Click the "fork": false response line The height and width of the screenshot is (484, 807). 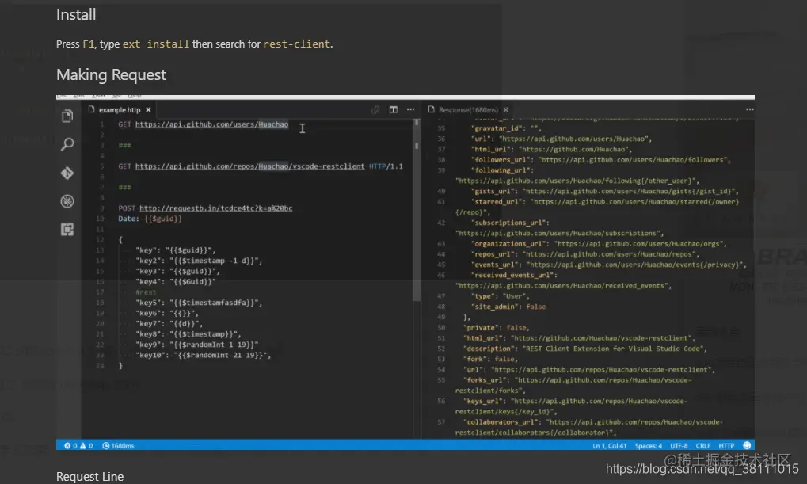490,359
